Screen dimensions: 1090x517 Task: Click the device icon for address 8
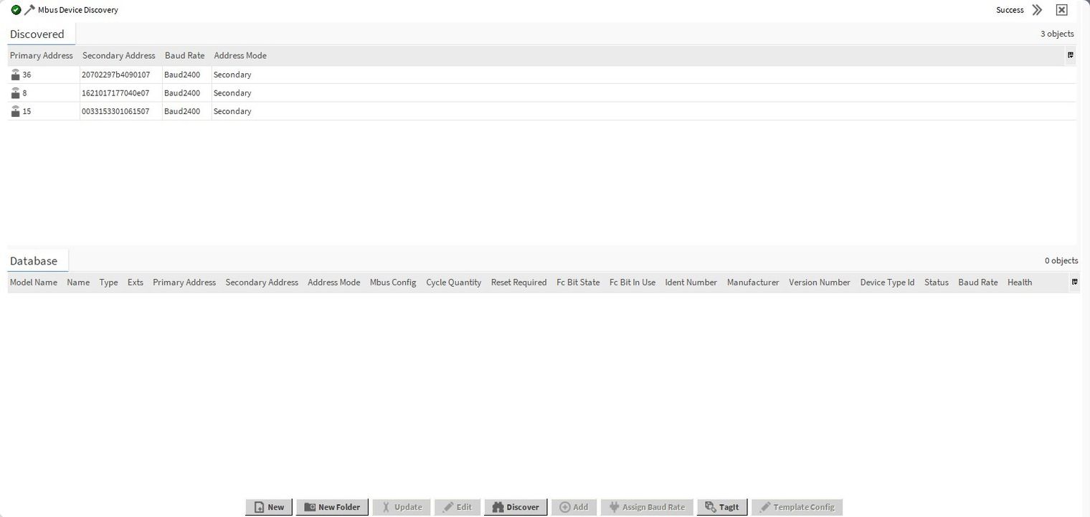click(15, 93)
